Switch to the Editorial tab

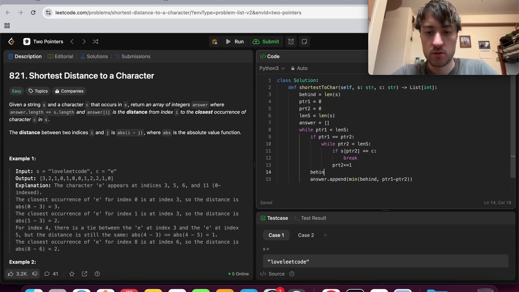point(60,56)
